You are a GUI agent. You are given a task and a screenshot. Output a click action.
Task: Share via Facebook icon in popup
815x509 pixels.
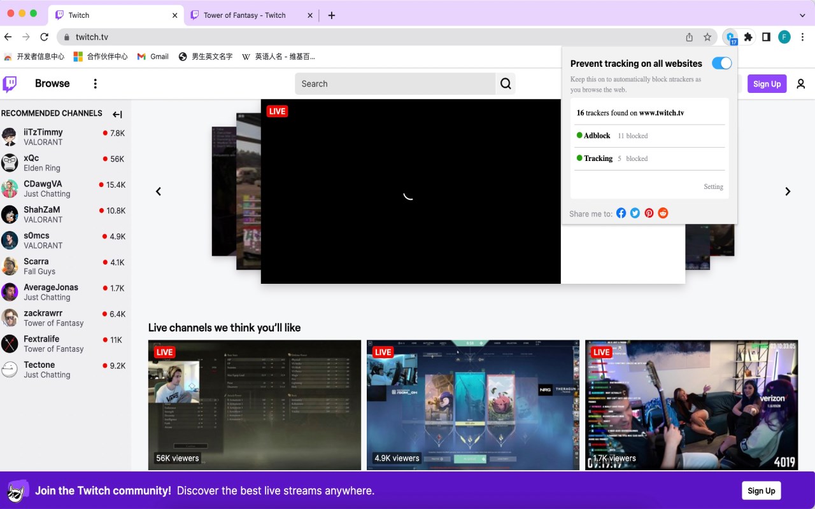621,213
